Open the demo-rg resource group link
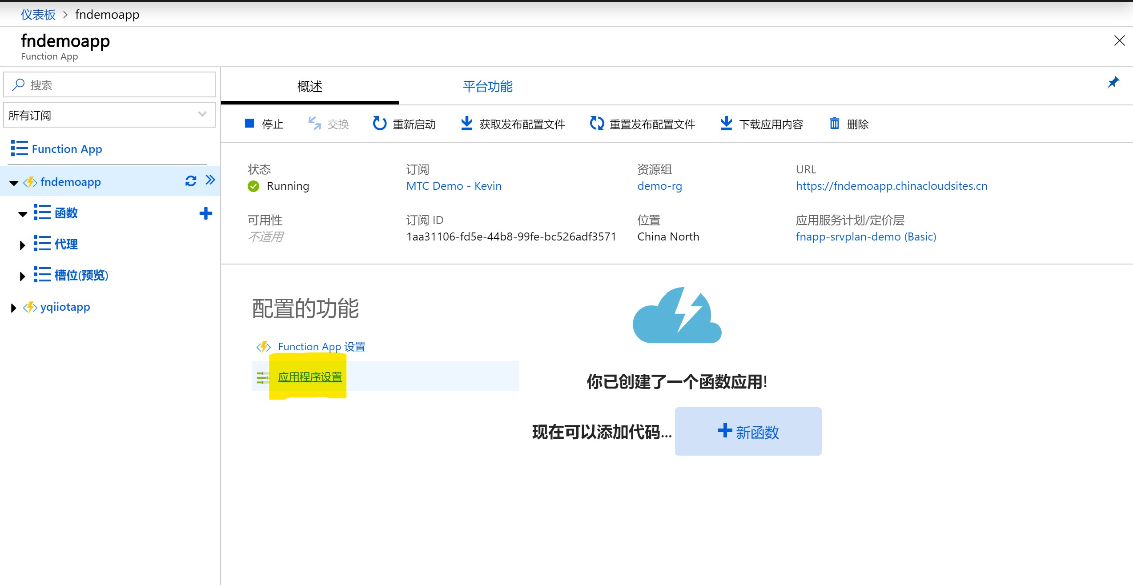Screen dimensions: 1133x585 pyautogui.click(x=660, y=186)
